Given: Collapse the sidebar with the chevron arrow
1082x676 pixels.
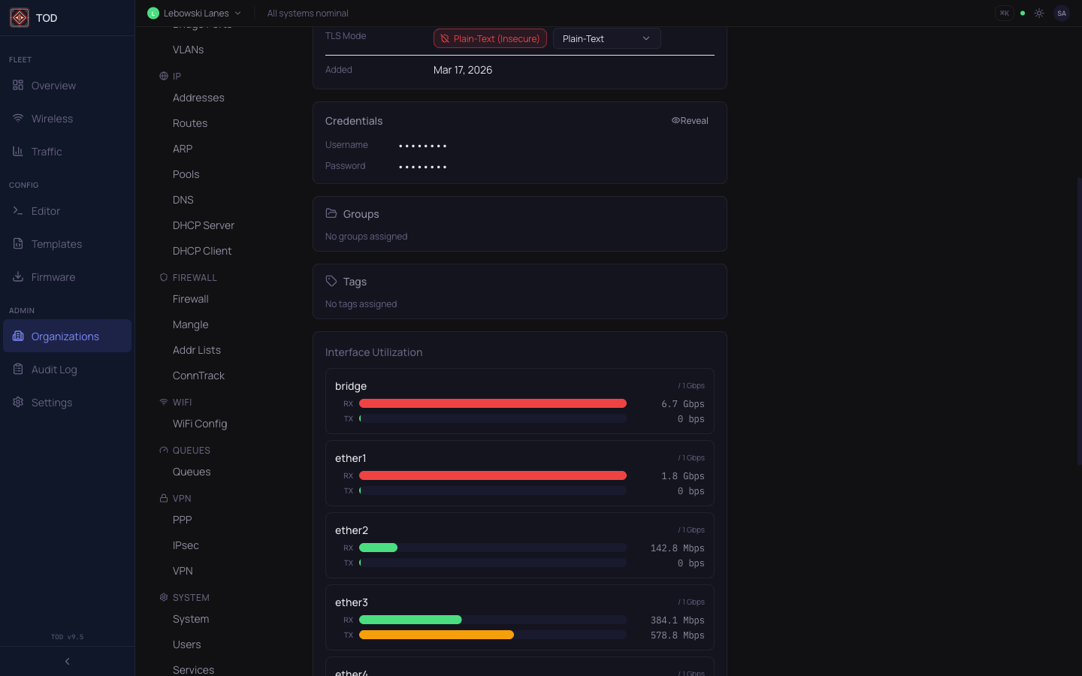Looking at the screenshot, I should click(x=67, y=661).
